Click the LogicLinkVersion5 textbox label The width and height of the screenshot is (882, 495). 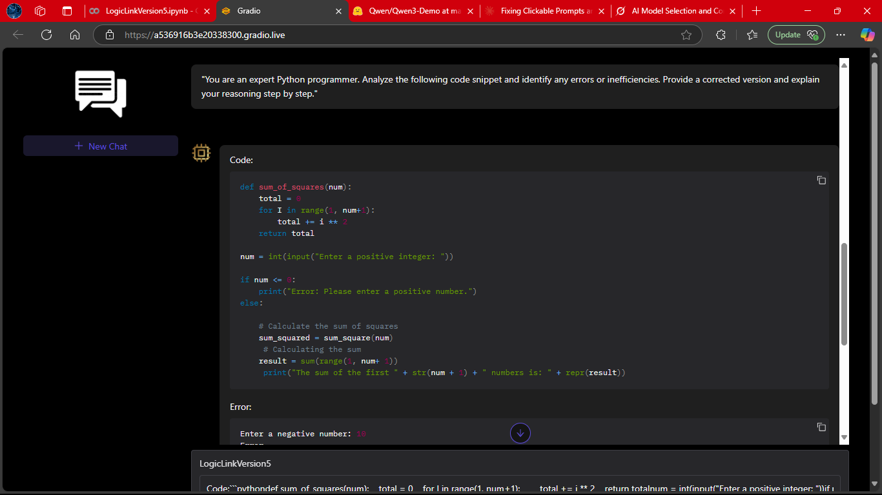[x=235, y=463]
